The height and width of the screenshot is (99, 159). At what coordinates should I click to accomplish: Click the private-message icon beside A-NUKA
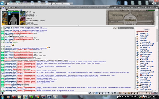(137, 33)
